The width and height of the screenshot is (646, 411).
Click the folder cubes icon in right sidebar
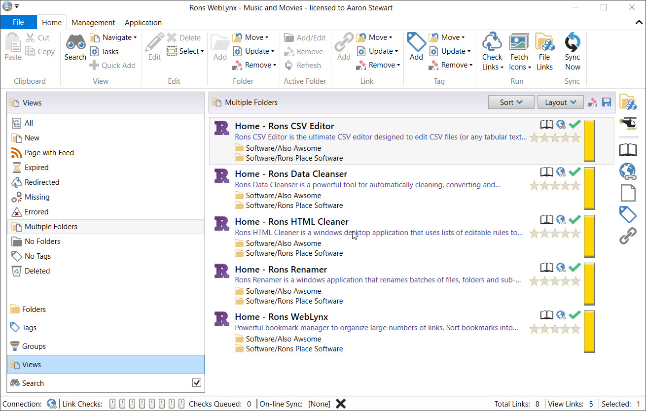(628, 102)
